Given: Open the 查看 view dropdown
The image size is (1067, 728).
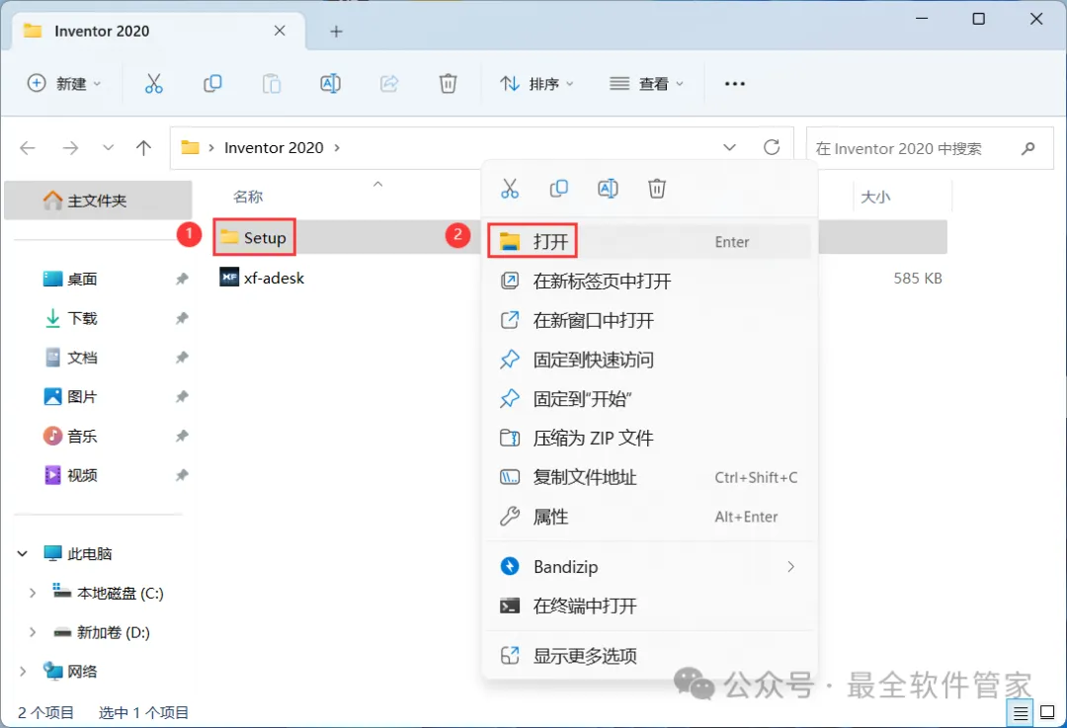Looking at the screenshot, I should pos(646,84).
